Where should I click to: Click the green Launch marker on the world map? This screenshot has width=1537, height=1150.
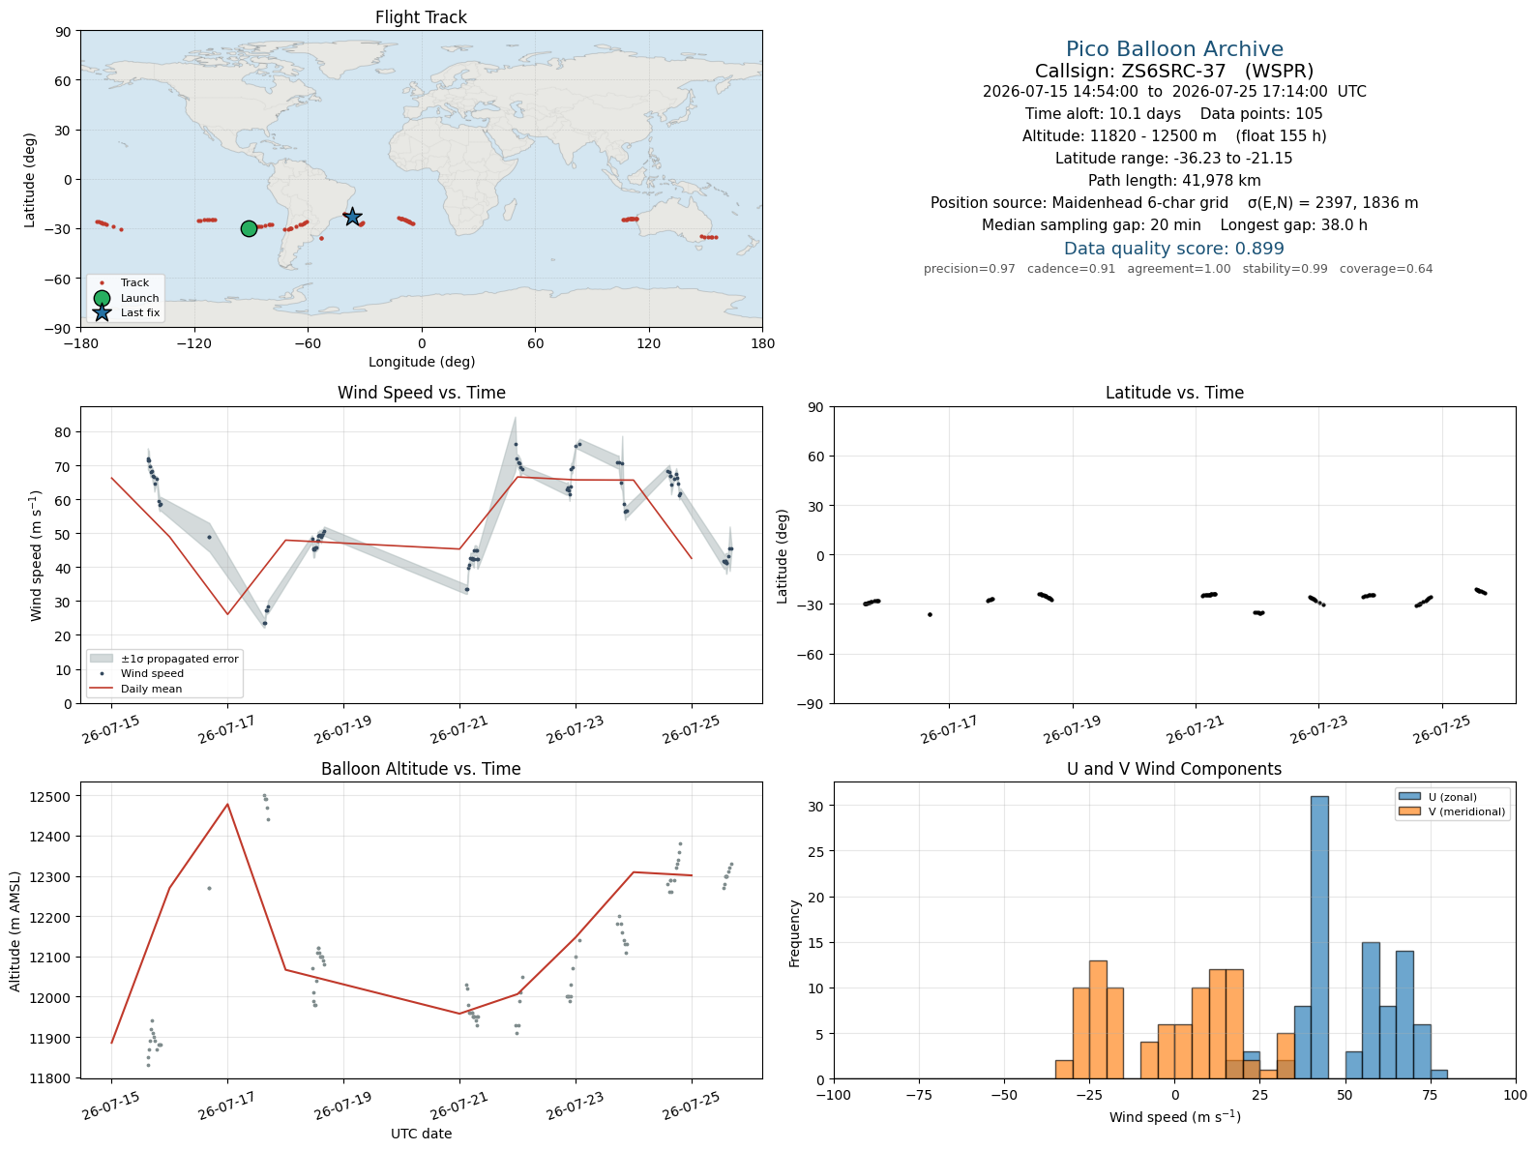(x=249, y=228)
